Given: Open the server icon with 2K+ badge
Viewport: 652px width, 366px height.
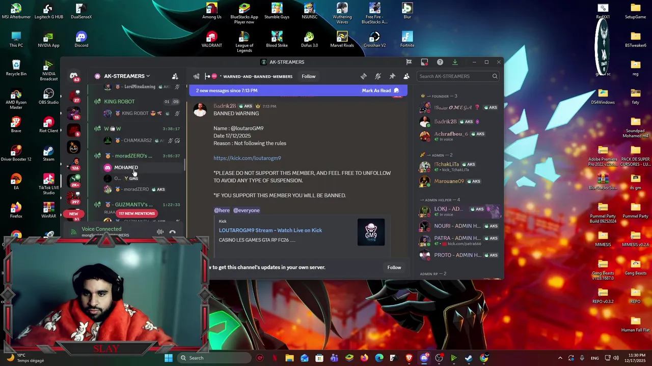Looking at the screenshot, I should click(x=74, y=180).
